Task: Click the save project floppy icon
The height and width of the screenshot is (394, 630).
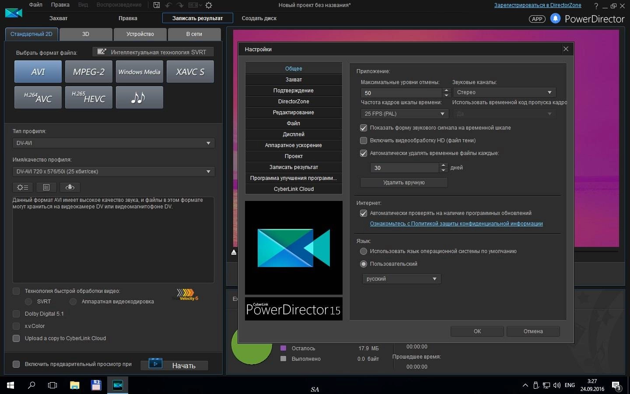Action: tap(157, 5)
